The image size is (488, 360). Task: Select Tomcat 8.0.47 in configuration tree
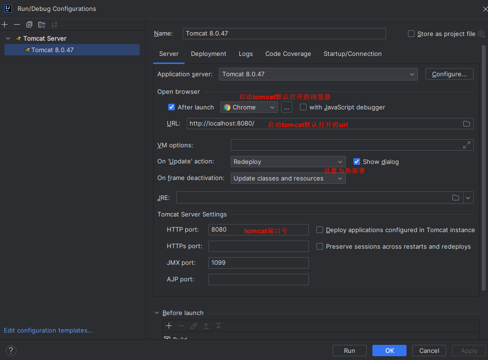[x=72, y=50]
